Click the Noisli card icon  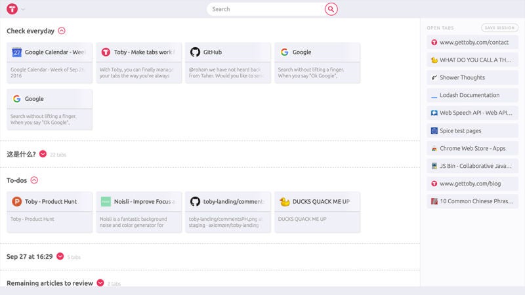(106, 202)
